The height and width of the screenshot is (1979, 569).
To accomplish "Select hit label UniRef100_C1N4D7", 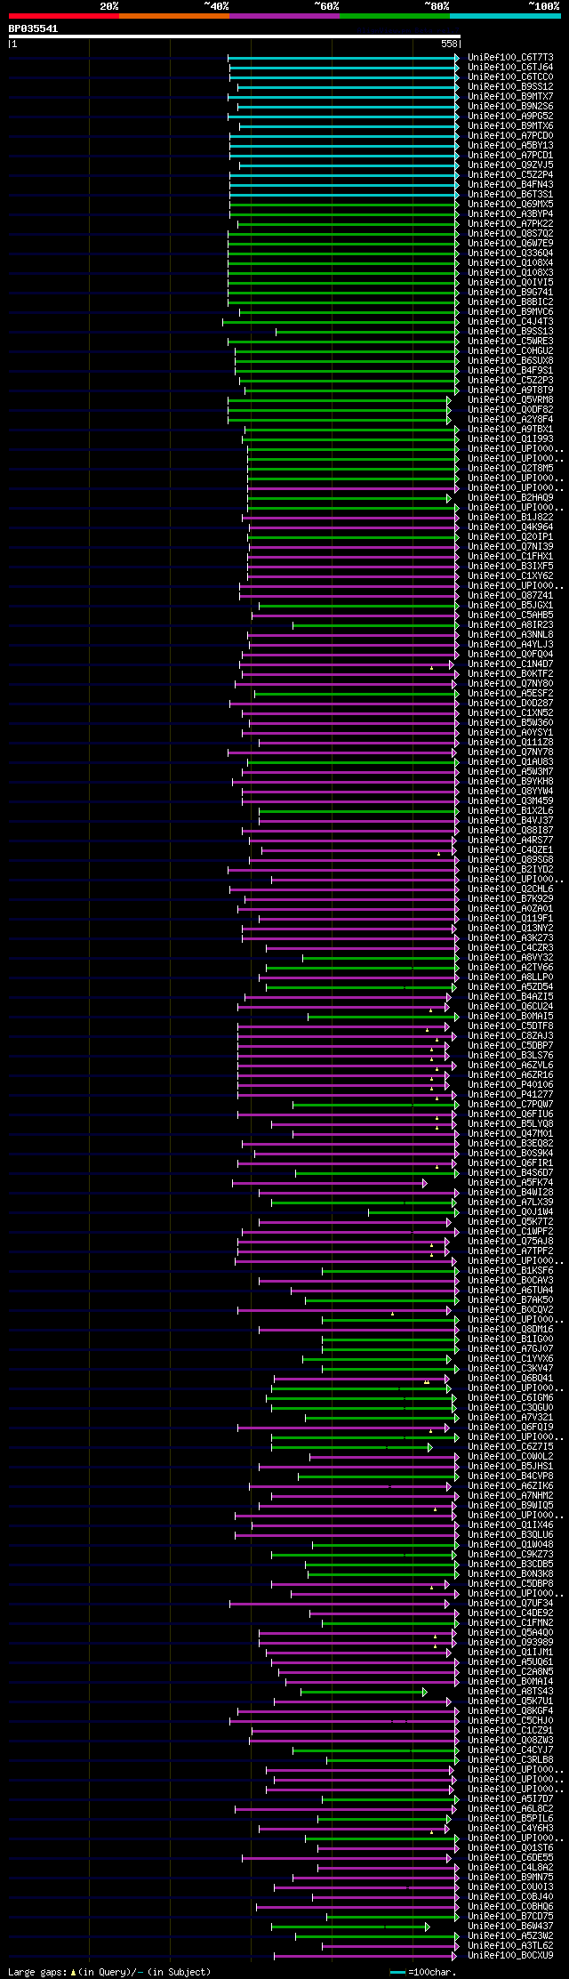I will pyautogui.click(x=510, y=664).
